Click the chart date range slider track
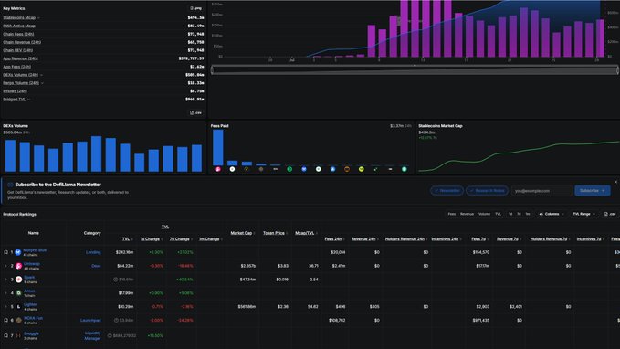Screen dimensions: 620x349 (415, 70)
